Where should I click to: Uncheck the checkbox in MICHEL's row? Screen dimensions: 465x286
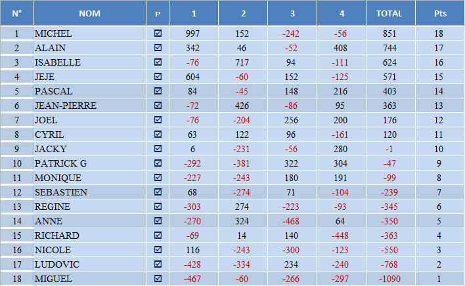point(158,33)
